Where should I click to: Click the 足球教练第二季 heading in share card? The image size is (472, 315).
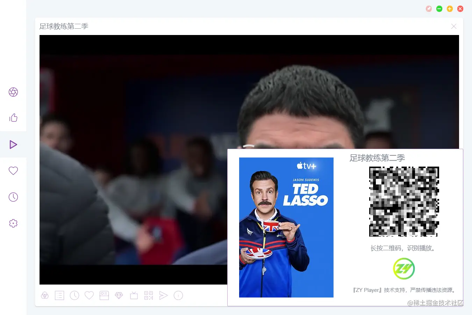click(377, 158)
